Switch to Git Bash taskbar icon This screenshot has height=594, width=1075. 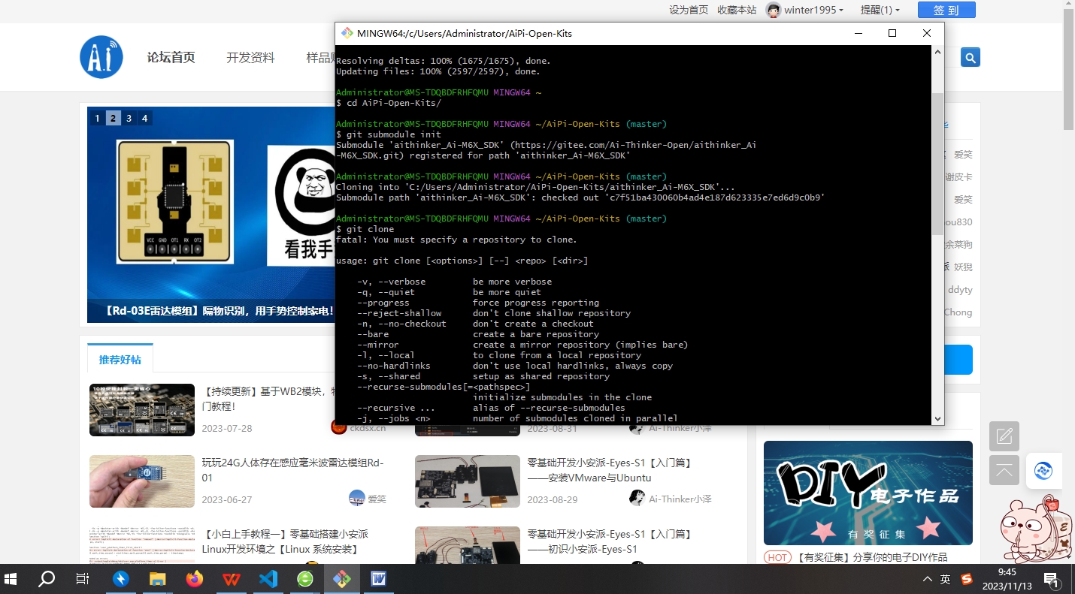tap(341, 579)
